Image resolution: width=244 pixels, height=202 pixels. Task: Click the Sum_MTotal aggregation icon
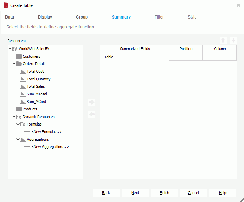(x=23, y=94)
